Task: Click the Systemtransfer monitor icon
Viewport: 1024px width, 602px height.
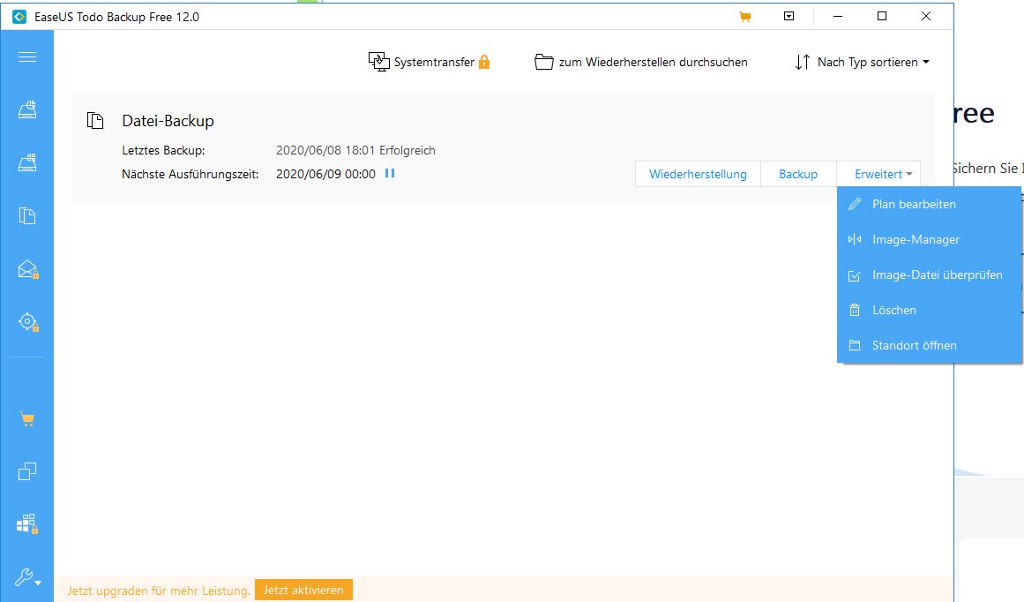Action: pos(378,62)
